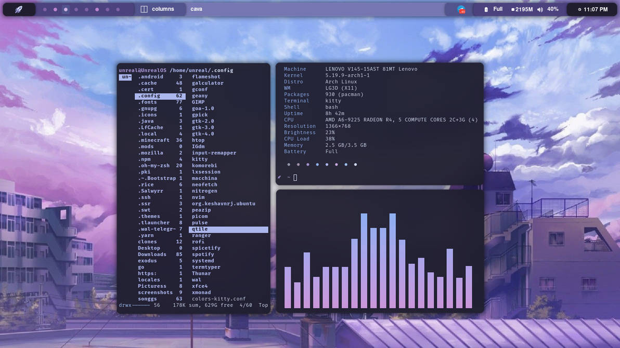Click the /home/unreal/.config path header

pos(201,70)
